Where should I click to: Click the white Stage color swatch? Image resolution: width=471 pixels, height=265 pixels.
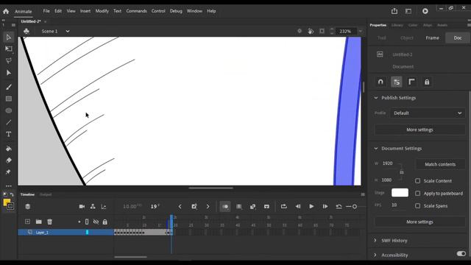point(400,193)
